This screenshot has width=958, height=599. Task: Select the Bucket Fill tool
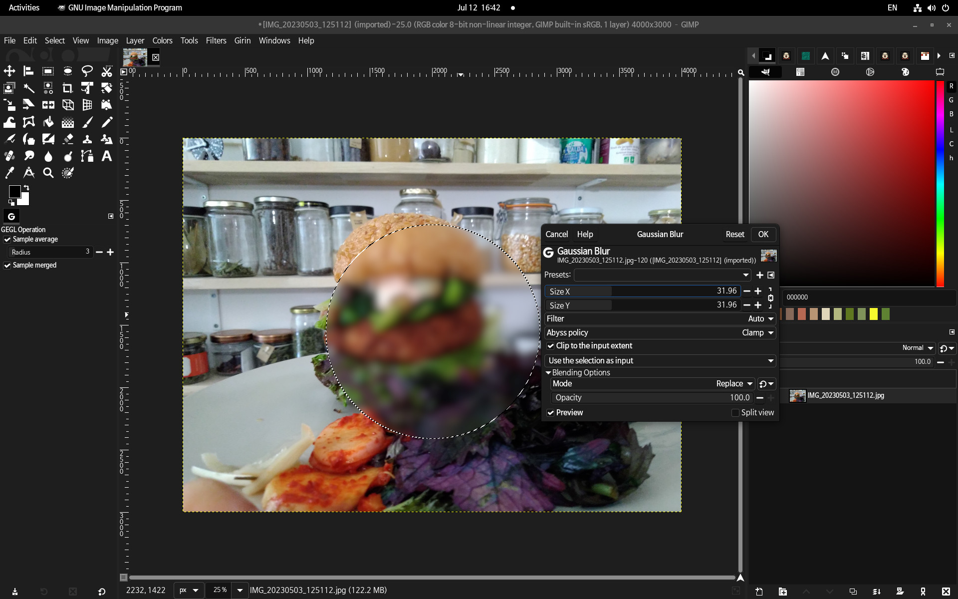[48, 122]
